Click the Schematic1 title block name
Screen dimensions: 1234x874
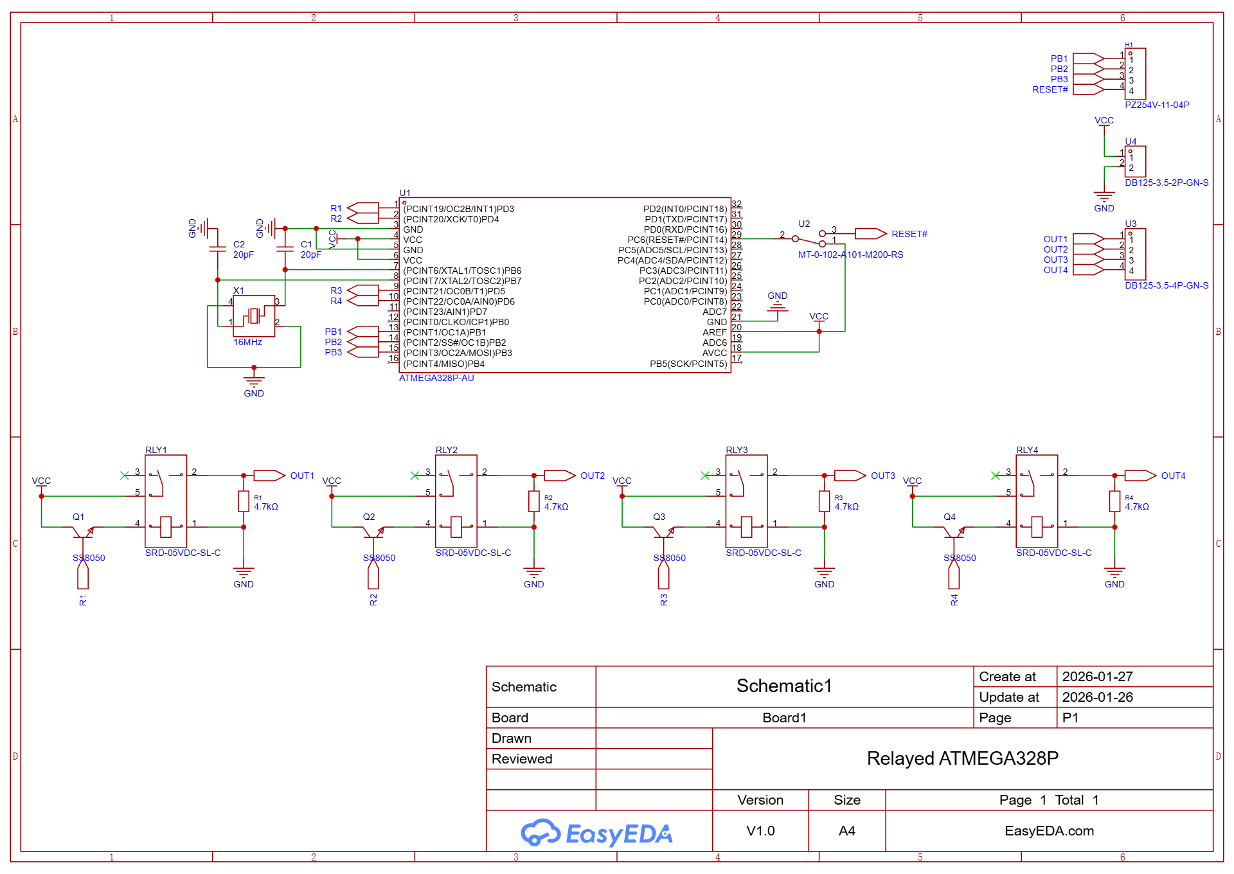(x=784, y=686)
